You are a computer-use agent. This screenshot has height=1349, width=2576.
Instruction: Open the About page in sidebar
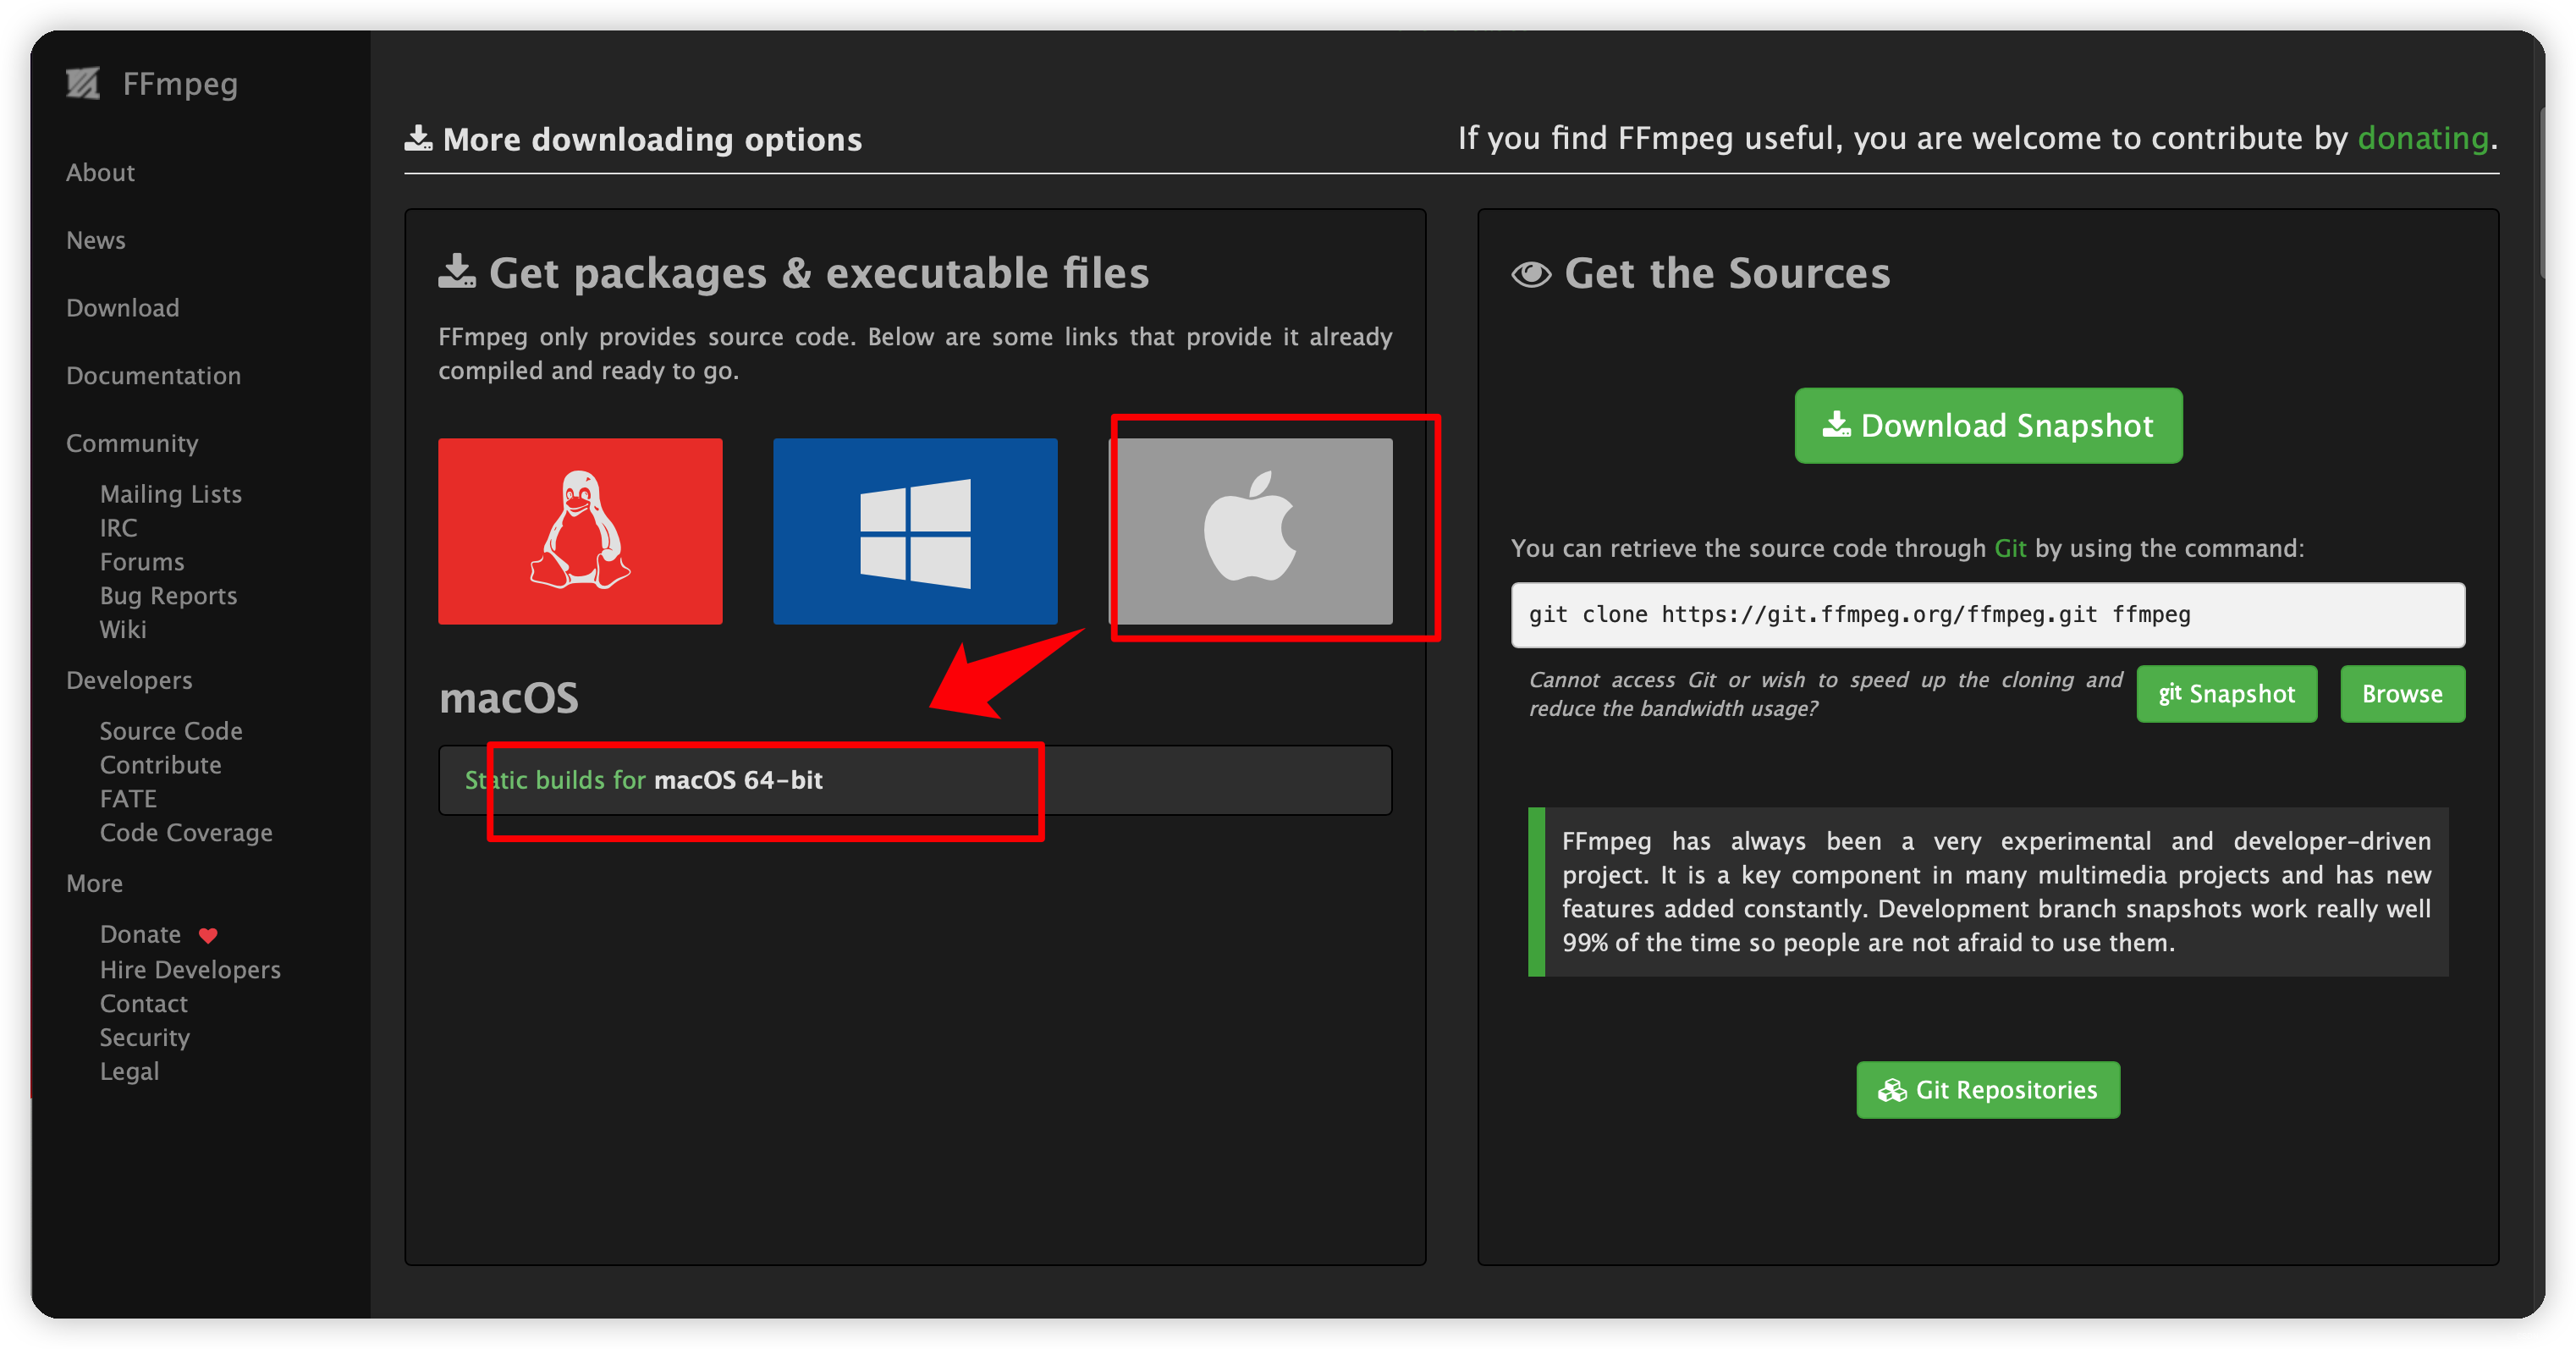99,172
